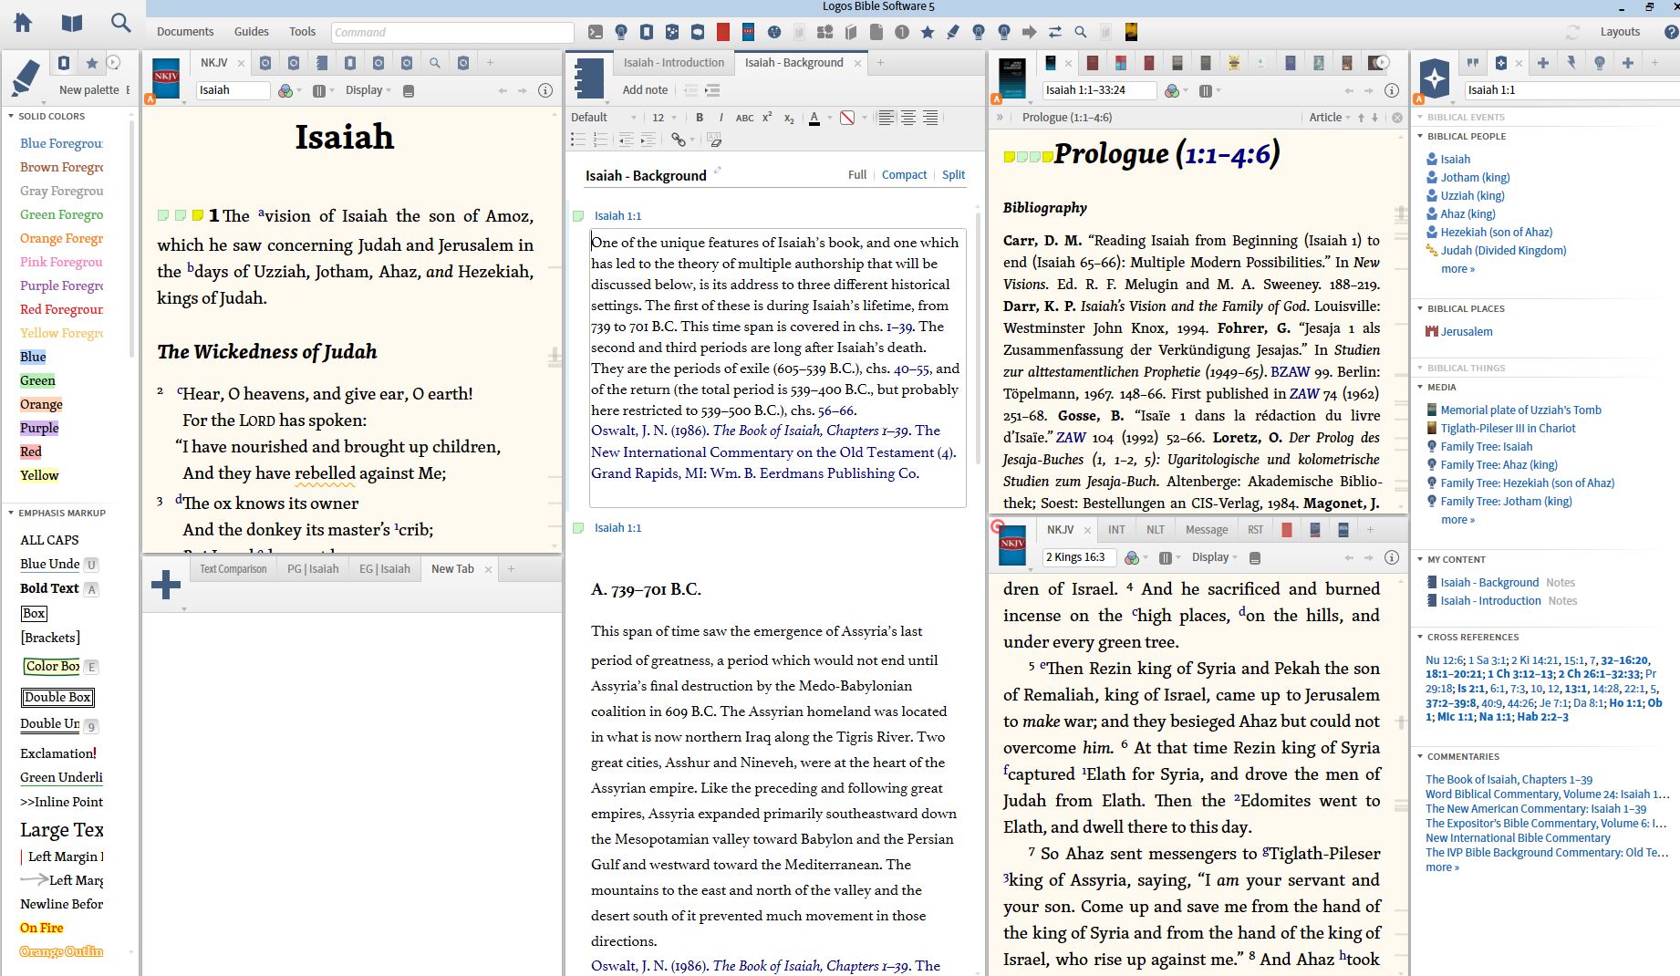Toggle Bold formatting in notes editor
The height and width of the screenshot is (976, 1680).
[x=700, y=118]
